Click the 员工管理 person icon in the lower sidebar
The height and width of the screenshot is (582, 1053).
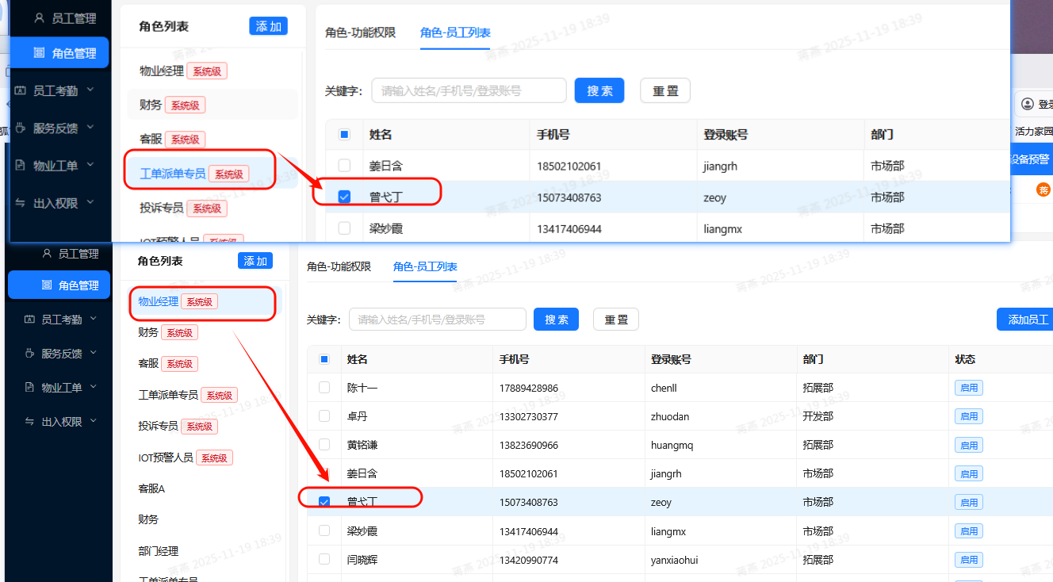tap(47, 254)
